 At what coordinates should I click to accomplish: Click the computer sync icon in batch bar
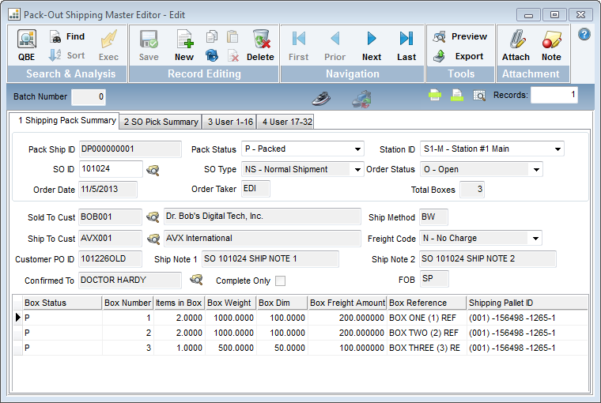click(x=361, y=99)
